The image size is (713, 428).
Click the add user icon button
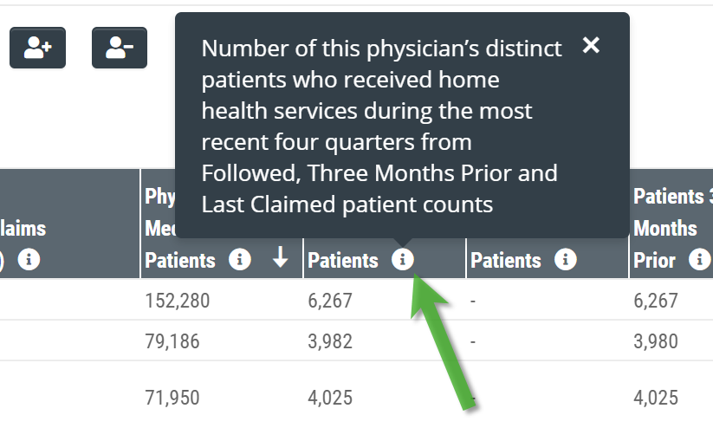tap(38, 48)
